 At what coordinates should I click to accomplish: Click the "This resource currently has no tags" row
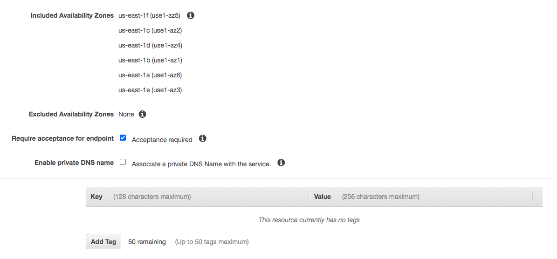[x=309, y=220]
